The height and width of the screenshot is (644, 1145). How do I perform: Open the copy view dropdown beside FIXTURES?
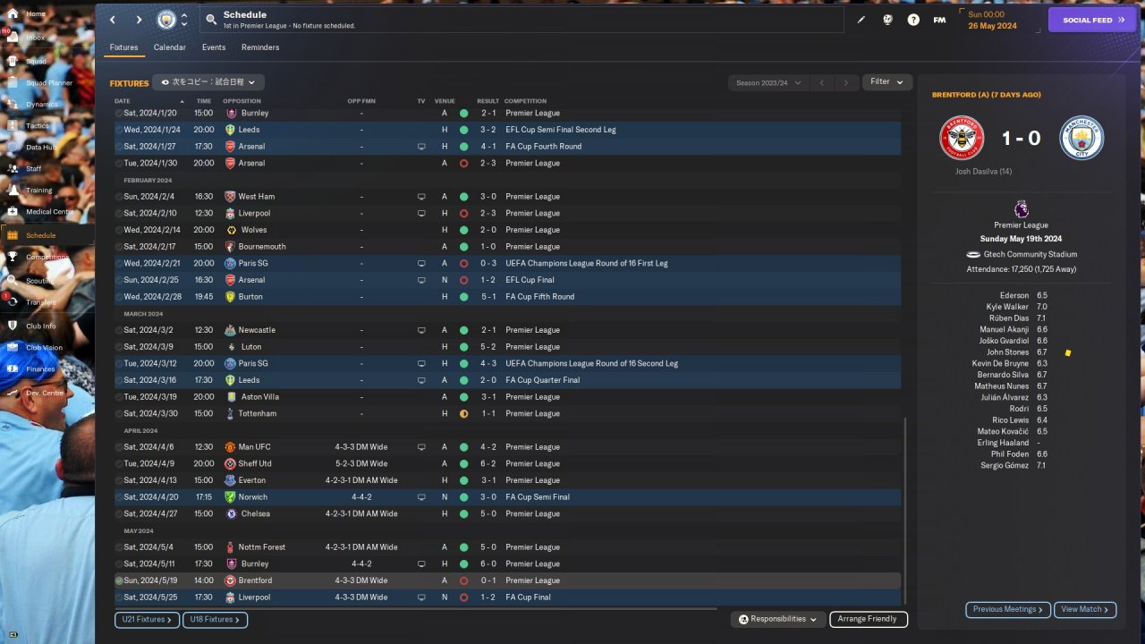click(208, 82)
